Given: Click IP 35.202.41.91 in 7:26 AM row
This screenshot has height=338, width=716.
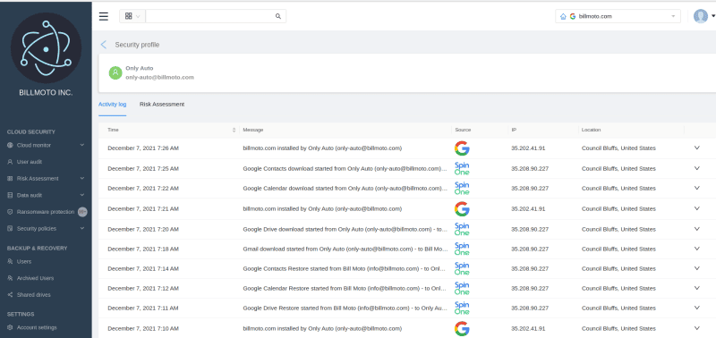Looking at the screenshot, I should click(528, 148).
